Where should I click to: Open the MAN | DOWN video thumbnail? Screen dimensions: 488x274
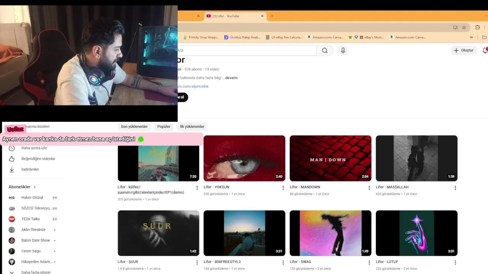pos(331,158)
